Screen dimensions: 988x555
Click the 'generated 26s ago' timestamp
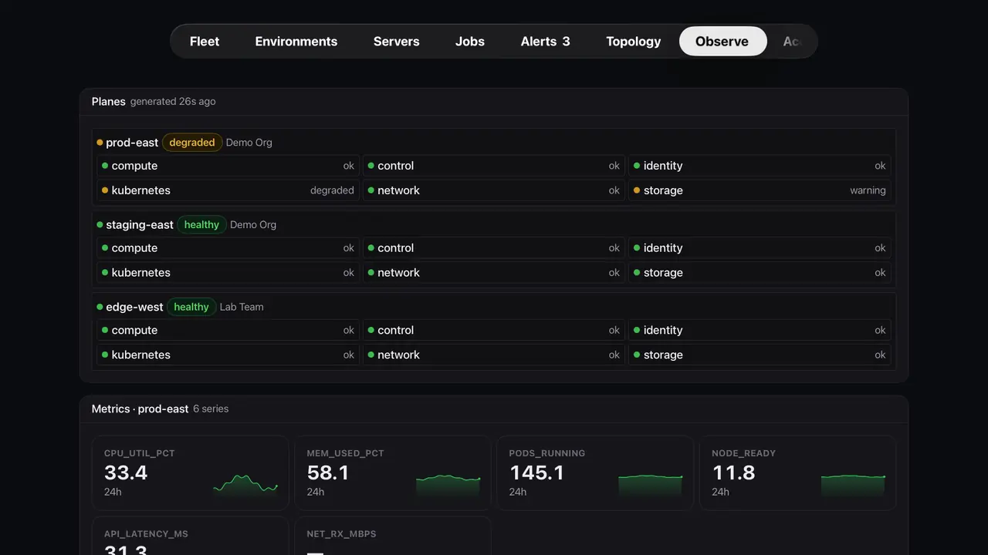[173, 102]
